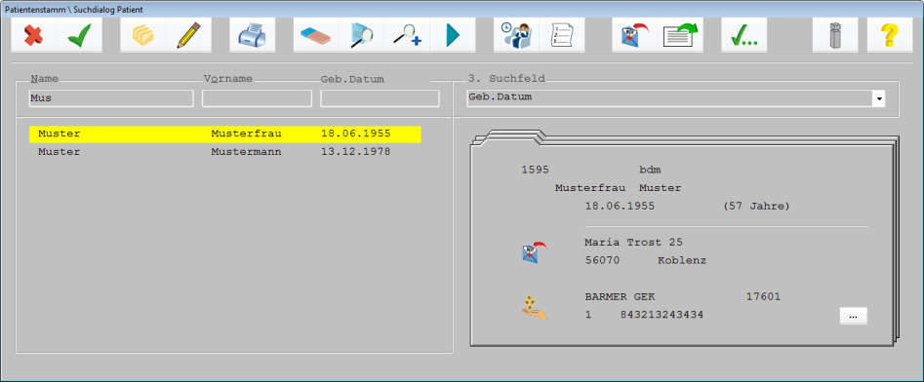Click the form with green arrow icon
Screen dimensions: 924x382
coord(680,35)
